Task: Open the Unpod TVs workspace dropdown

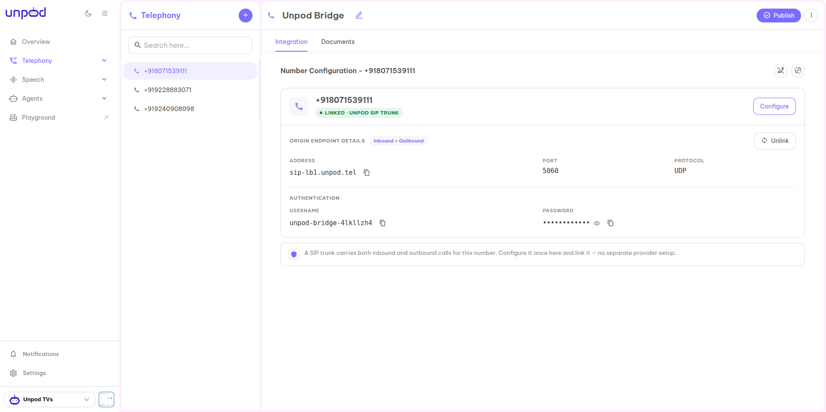Action: [x=50, y=400]
